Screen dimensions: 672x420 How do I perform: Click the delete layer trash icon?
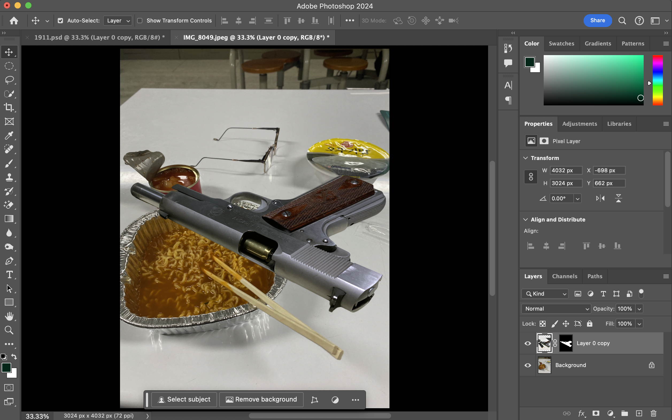653,413
